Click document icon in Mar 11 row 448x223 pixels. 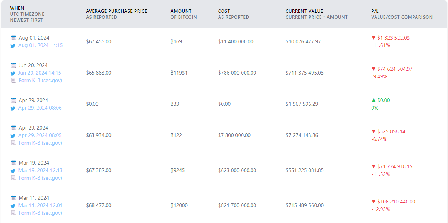point(13,213)
